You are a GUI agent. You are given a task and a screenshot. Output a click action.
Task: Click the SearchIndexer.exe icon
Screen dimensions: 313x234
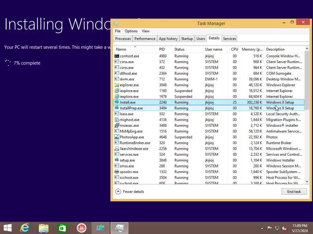pos(116,148)
